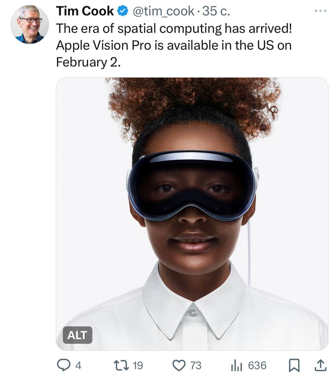Click the blue verified badge

(122, 11)
